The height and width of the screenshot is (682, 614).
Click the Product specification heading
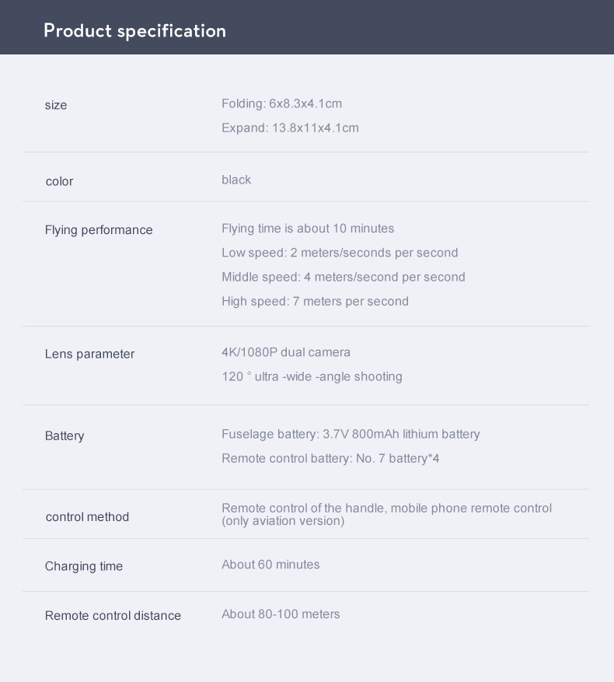134,31
